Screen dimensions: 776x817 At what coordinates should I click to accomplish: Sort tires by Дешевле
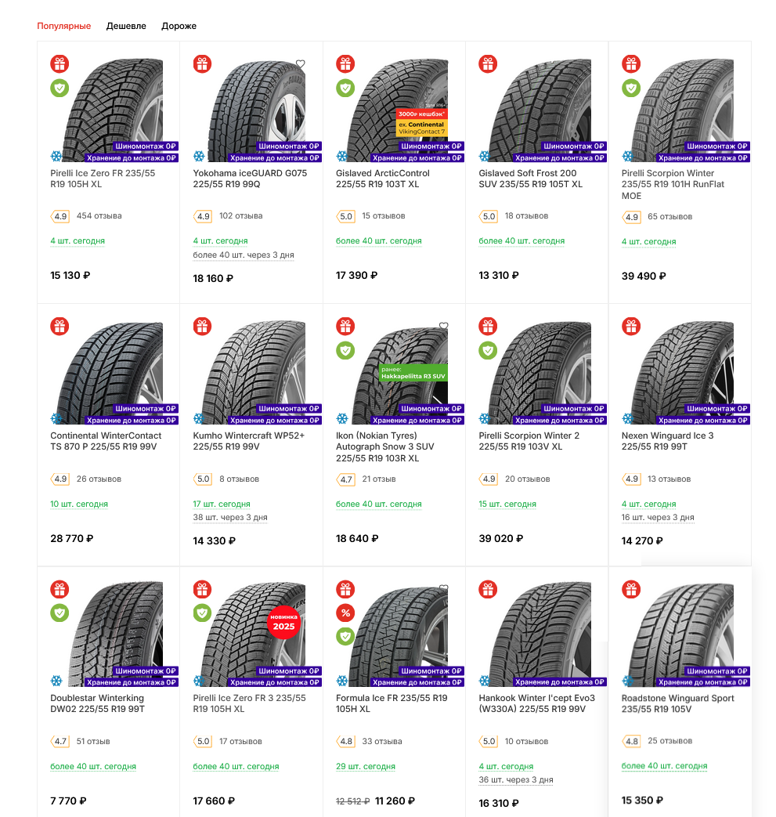(x=126, y=26)
